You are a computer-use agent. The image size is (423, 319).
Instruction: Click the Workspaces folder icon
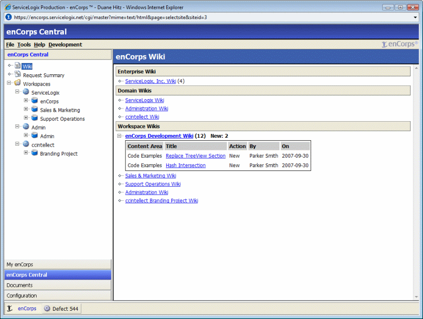(18, 83)
